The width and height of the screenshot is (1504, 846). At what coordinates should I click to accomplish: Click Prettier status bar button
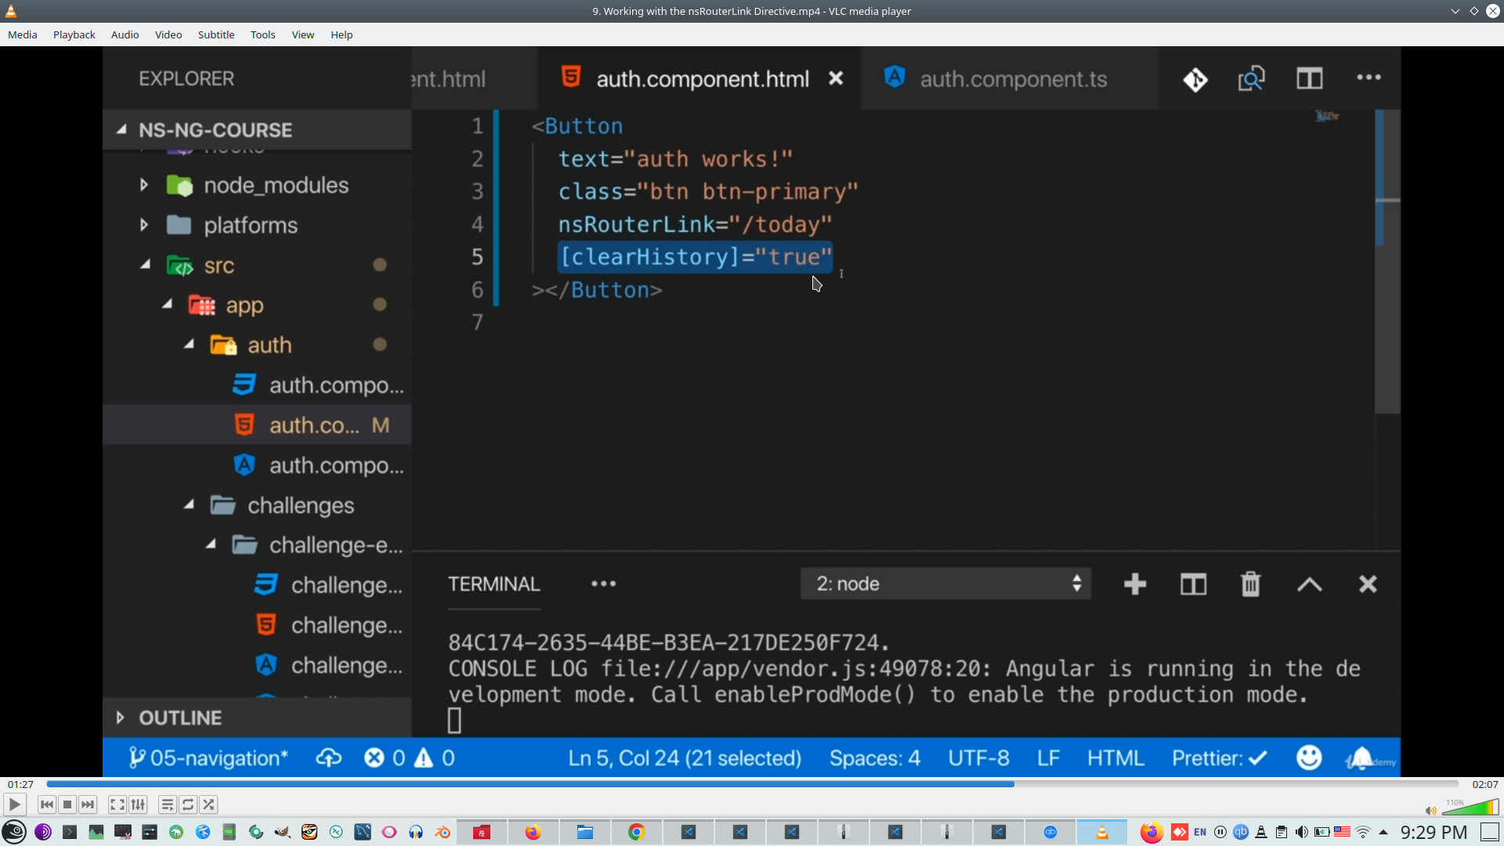point(1218,758)
